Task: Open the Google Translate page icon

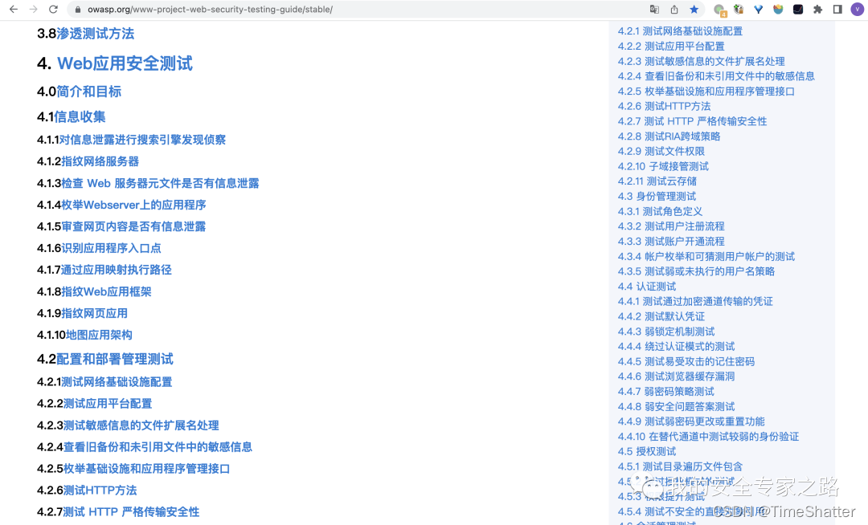Action: (x=654, y=10)
